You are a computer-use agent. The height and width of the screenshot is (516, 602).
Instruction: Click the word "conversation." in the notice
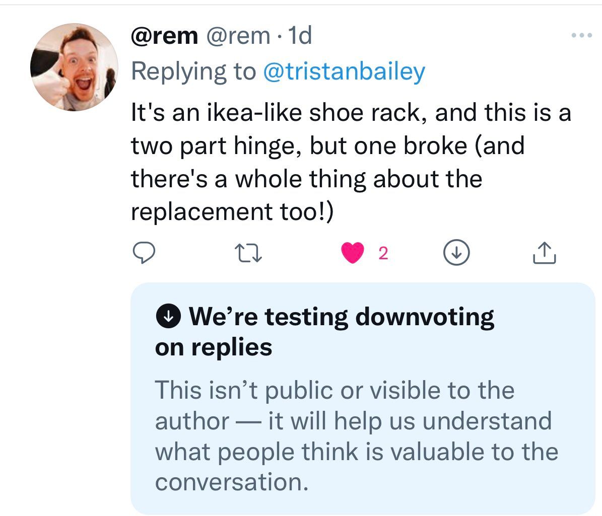pos(231,482)
